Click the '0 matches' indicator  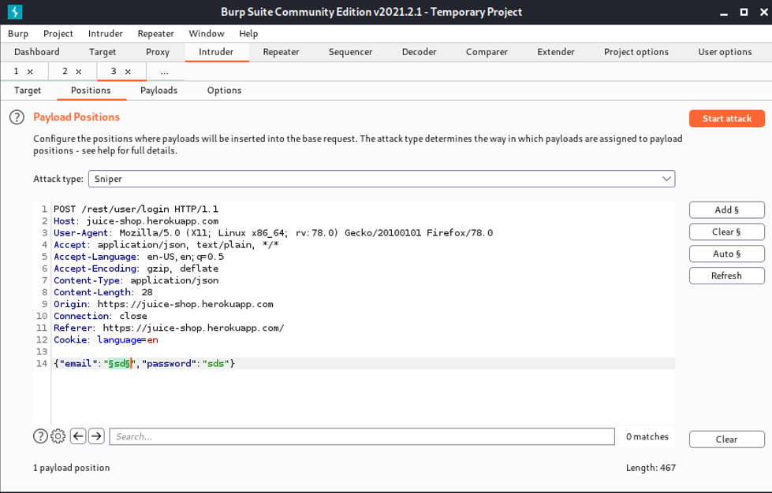click(647, 436)
